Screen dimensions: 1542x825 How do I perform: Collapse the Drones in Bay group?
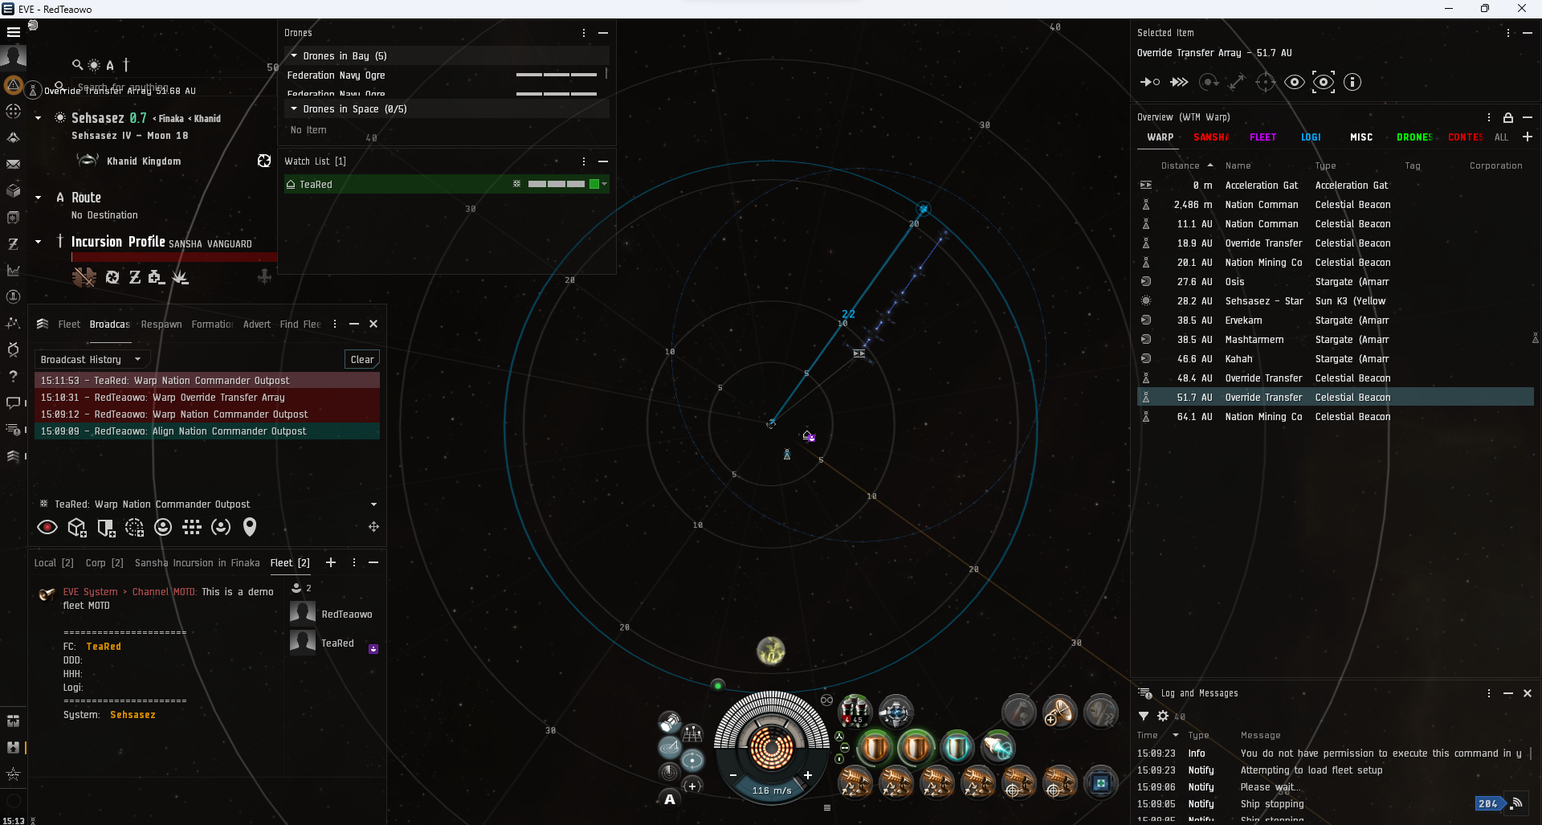coord(294,55)
